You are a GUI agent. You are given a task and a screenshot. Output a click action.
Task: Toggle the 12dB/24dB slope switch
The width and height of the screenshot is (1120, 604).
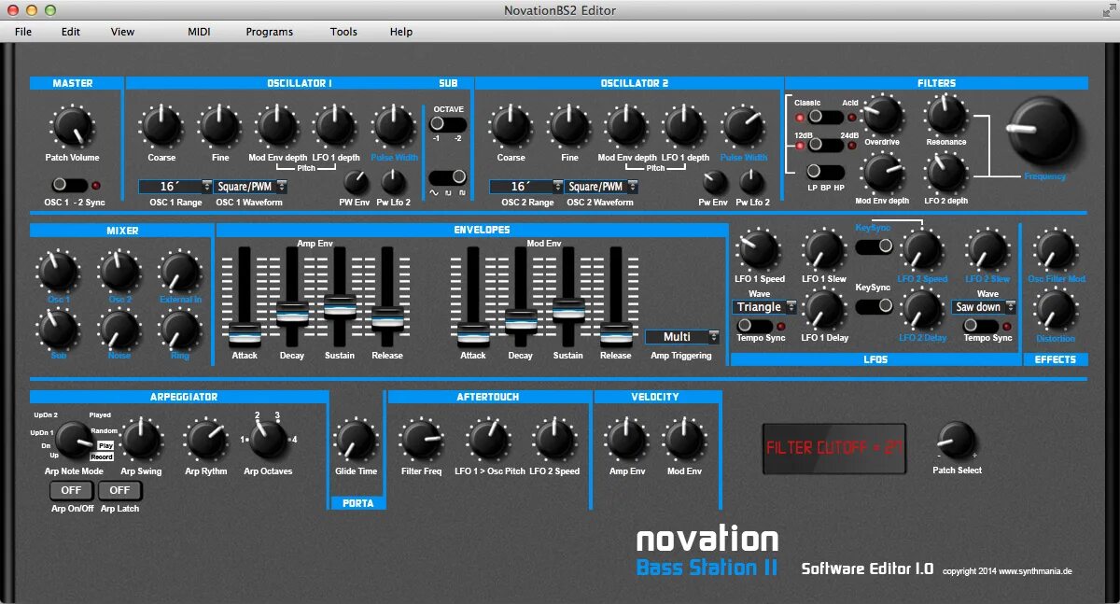tap(825, 145)
